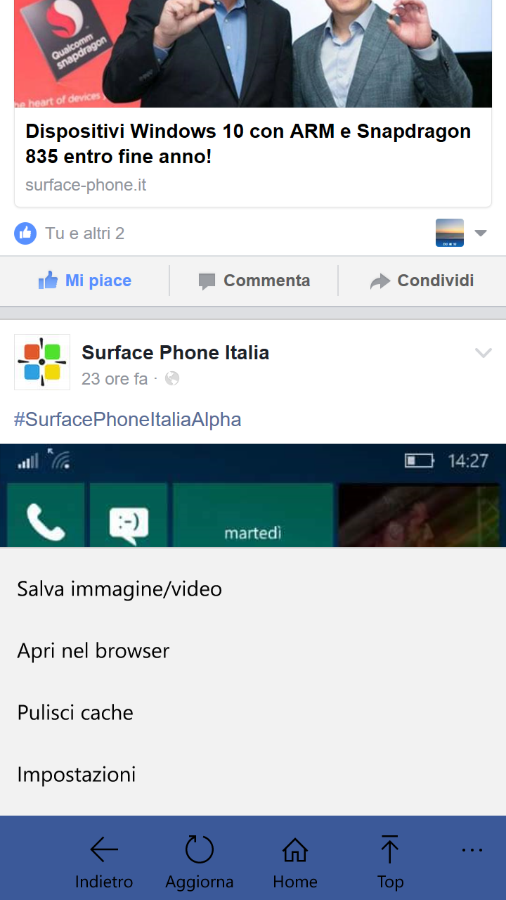Expand the post options chevron by Surface Phone Italia
Viewport: 506px width, 900px height.
(x=484, y=352)
